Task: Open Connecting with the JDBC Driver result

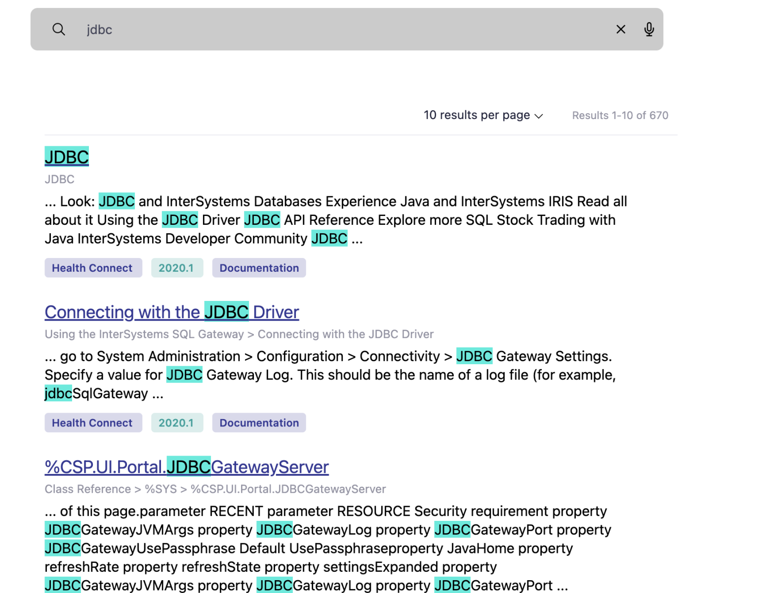Action: 171,312
